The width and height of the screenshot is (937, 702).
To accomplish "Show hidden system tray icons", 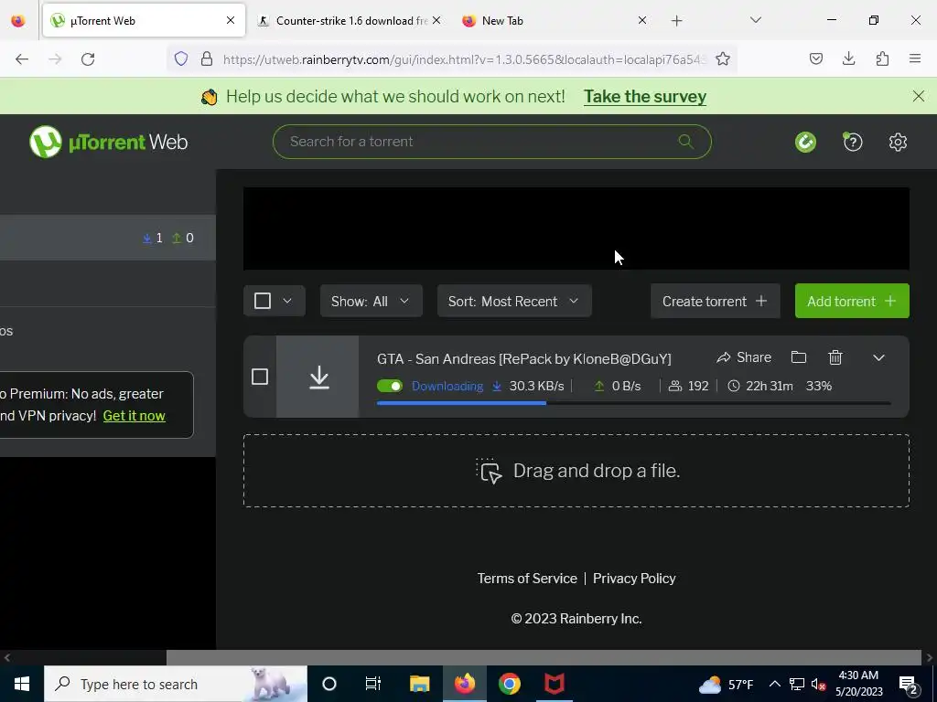I will 774,684.
